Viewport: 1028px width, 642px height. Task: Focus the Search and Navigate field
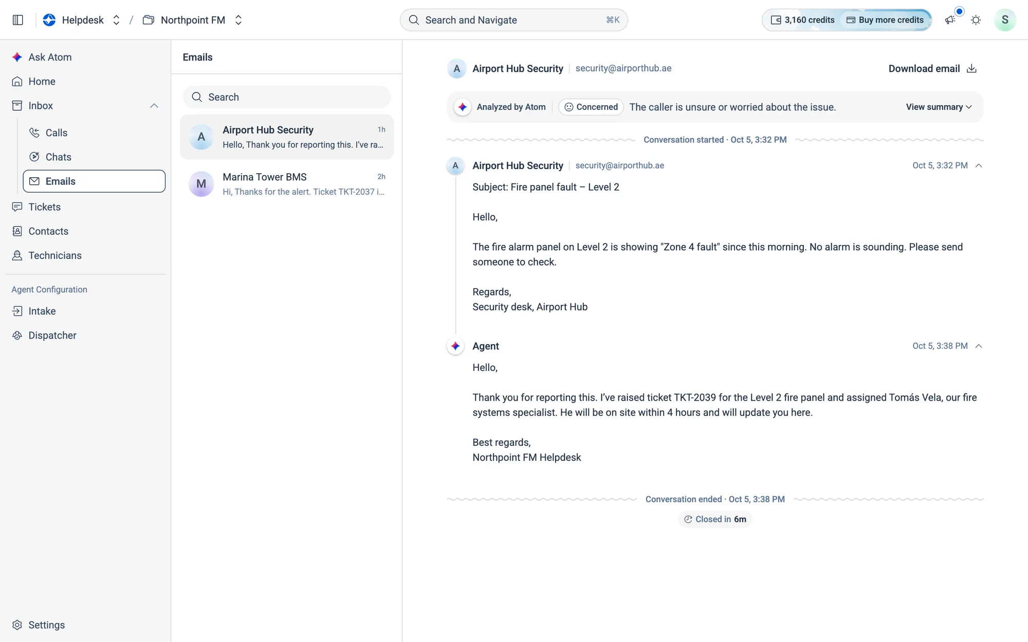[x=513, y=20]
